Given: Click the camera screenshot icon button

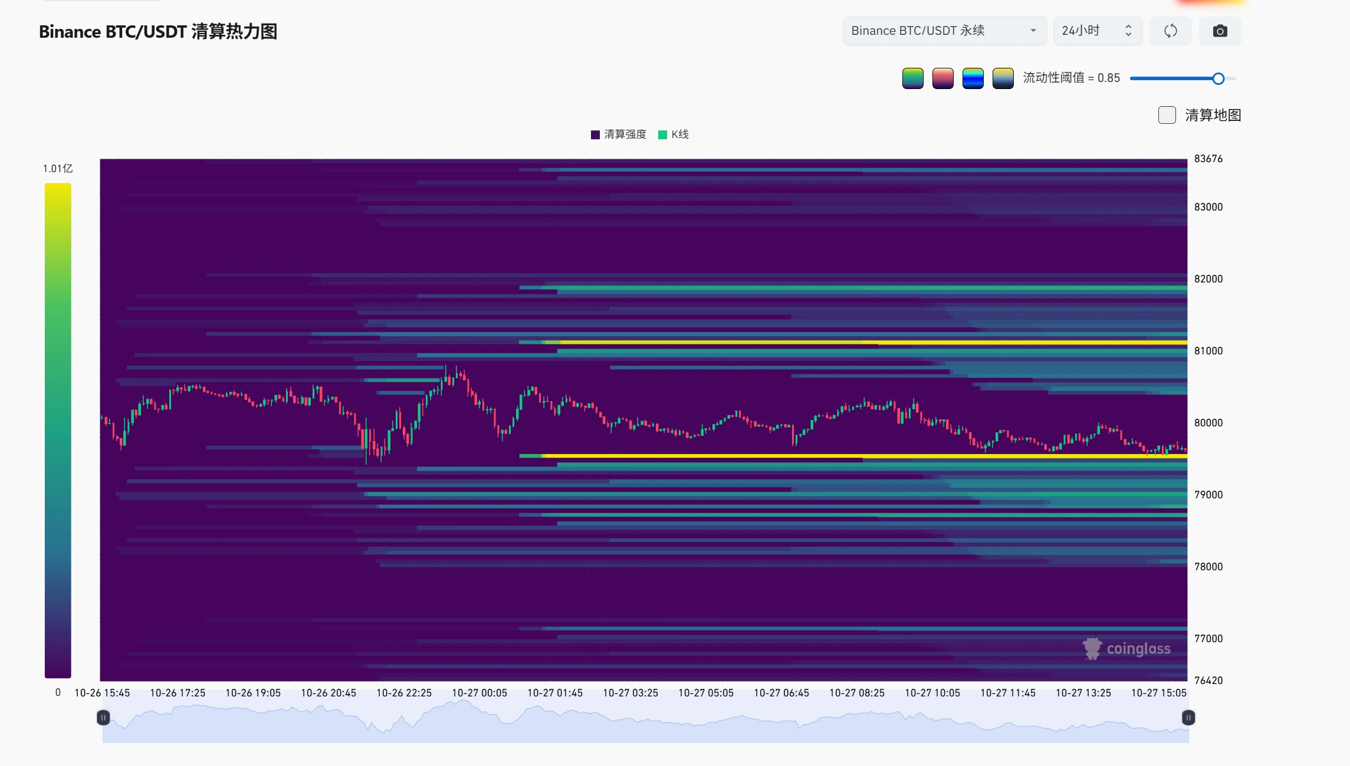Looking at the screenshot, I should [x=1220, y=31].
